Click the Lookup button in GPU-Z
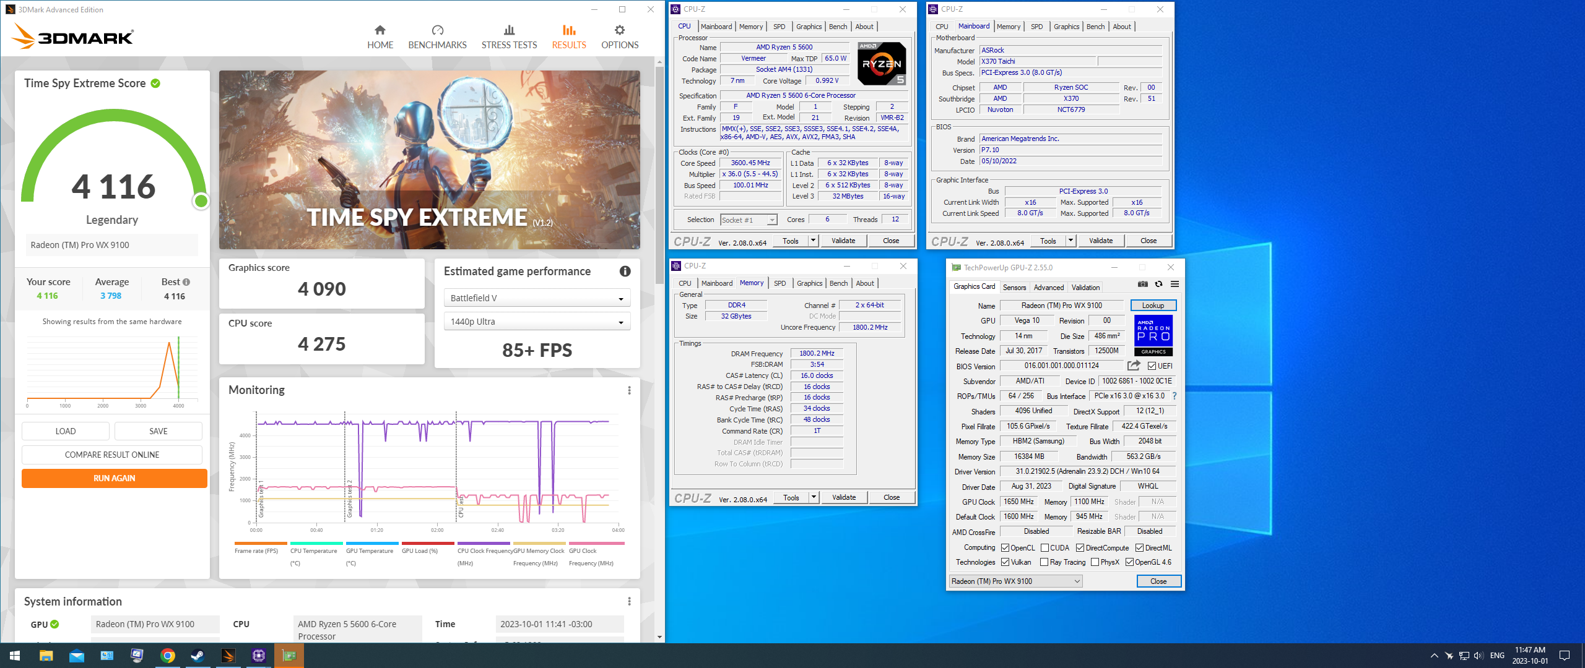This screenshot has width=1585, height=668. click(1153, 306)
